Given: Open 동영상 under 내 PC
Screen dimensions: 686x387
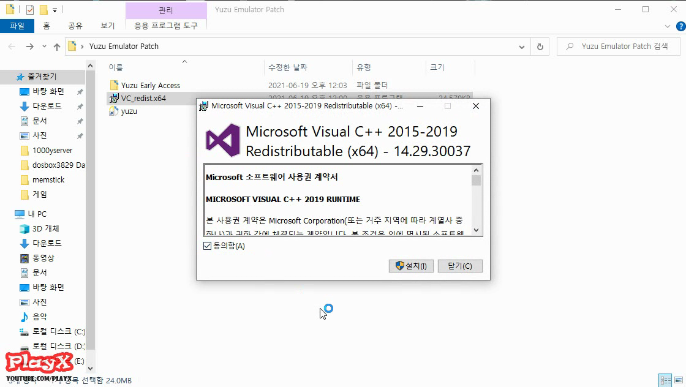Looking at the screenshot, I should pyautogui.click(x=43, y=258).
